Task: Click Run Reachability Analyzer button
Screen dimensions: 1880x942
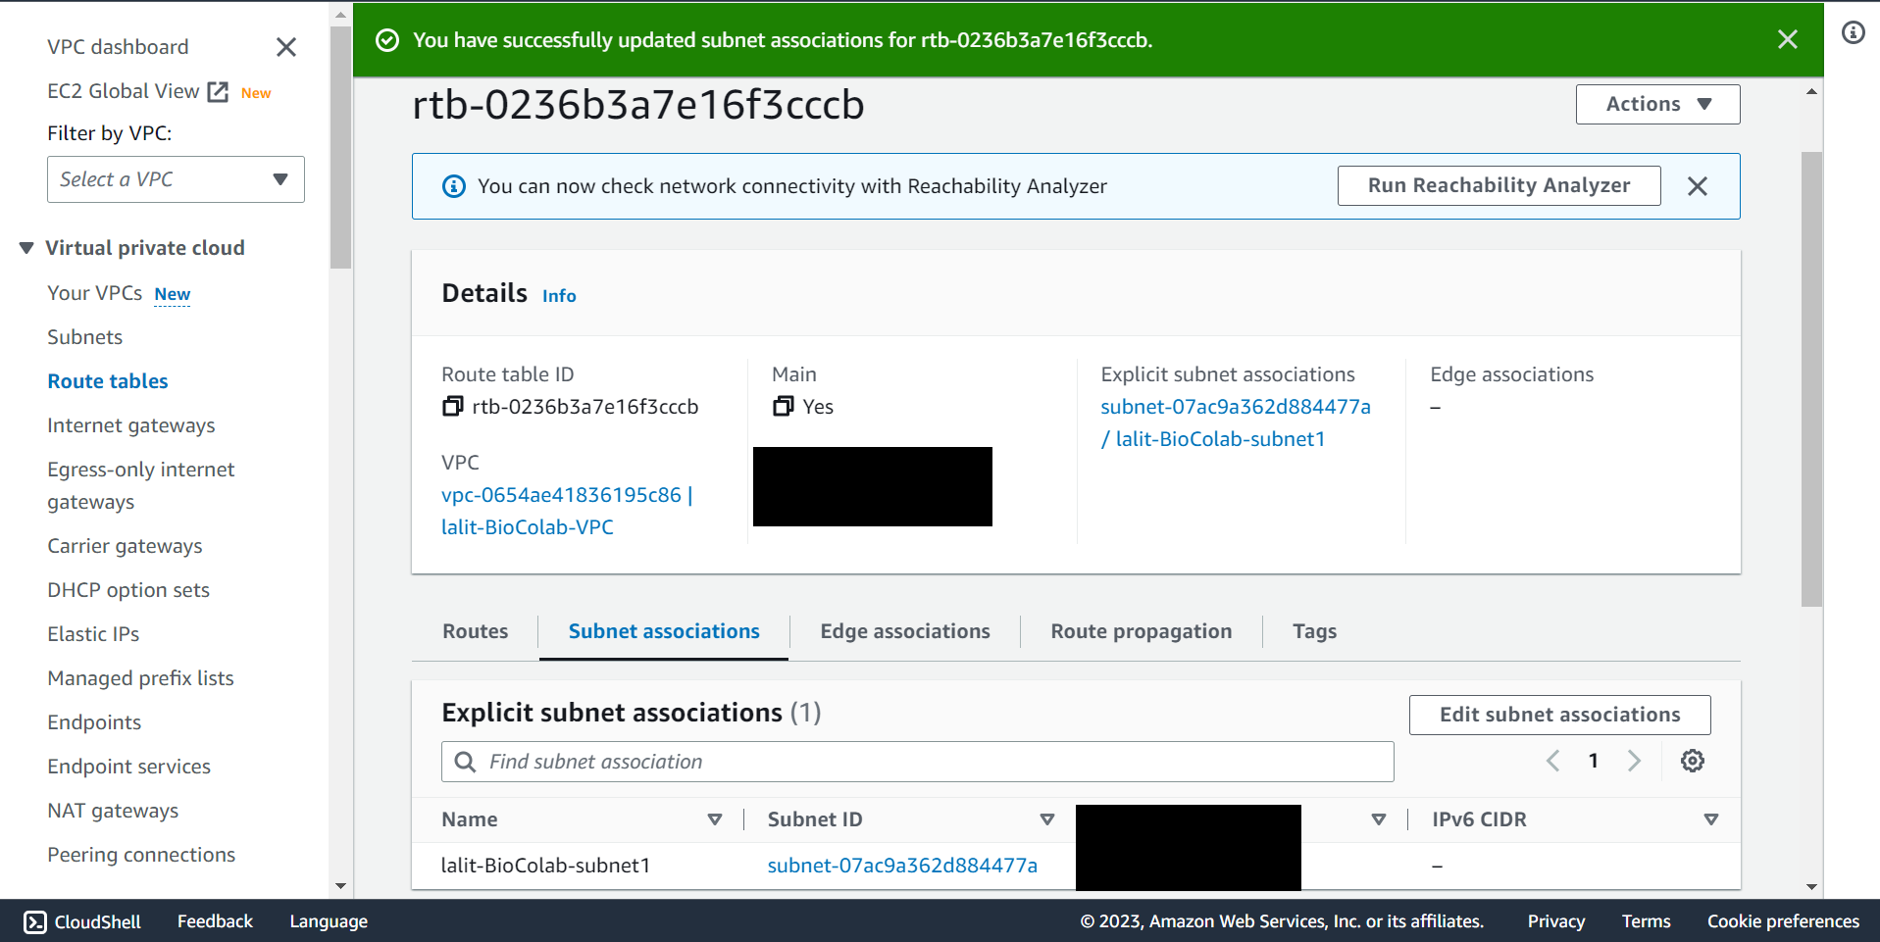Action: pos(1499,185)
